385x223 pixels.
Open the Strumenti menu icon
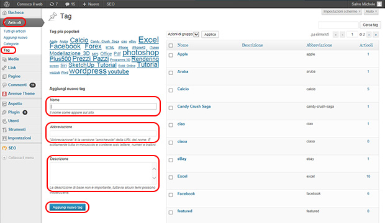pyautogui.click(x=4, y=129)
